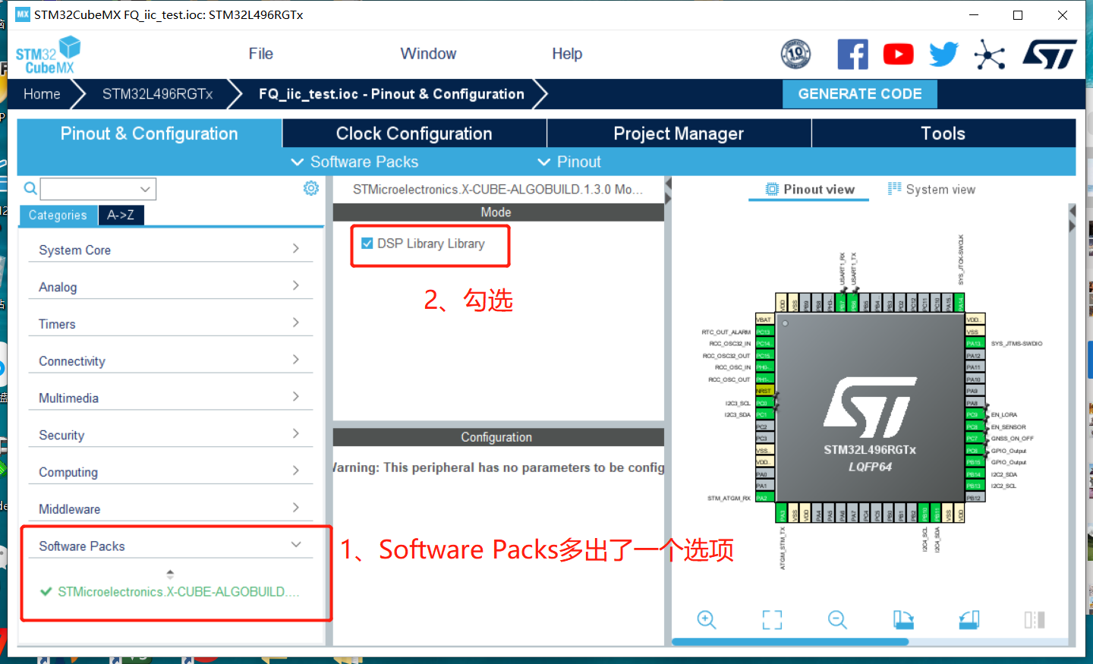Open the peripheral search dropdown

145,189
